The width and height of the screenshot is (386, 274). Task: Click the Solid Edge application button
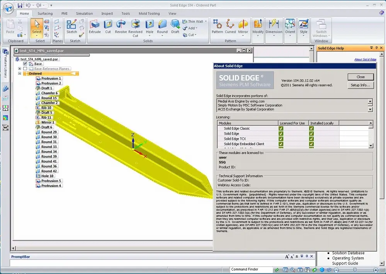click(x=9, y=8)
